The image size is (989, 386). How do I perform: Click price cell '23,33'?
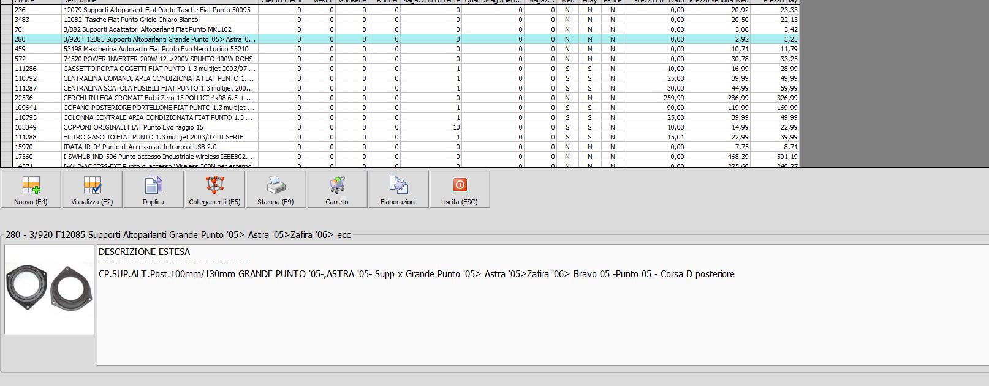(775, 10)
